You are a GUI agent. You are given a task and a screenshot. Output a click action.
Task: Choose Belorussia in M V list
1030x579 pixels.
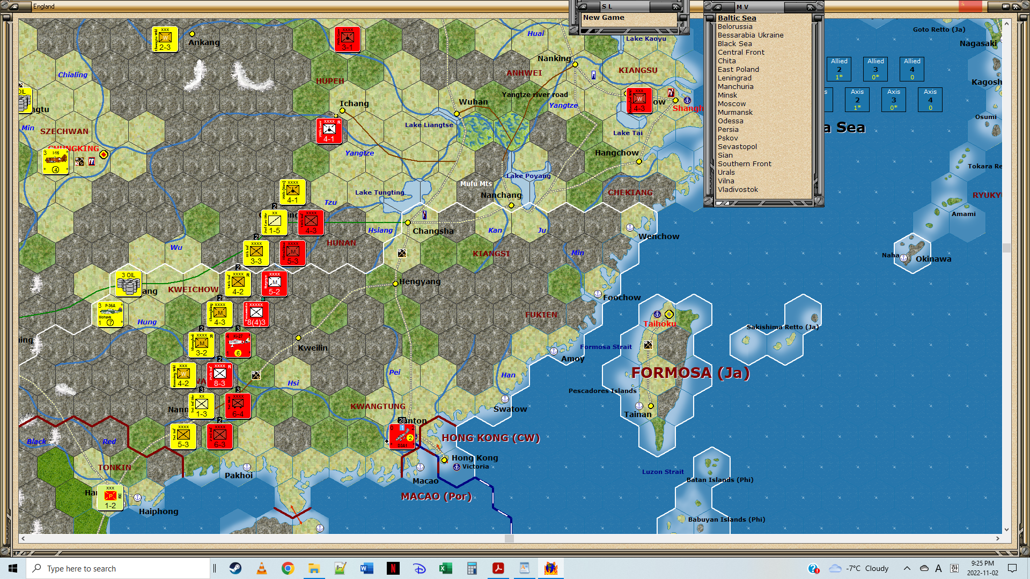[x=735, y=26]
